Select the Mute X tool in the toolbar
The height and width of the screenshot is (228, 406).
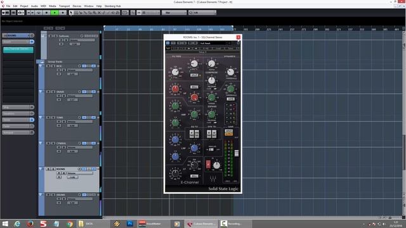point(99,13)
